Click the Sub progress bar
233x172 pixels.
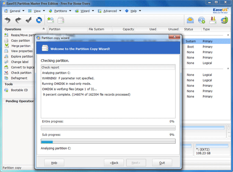(108, 141)
